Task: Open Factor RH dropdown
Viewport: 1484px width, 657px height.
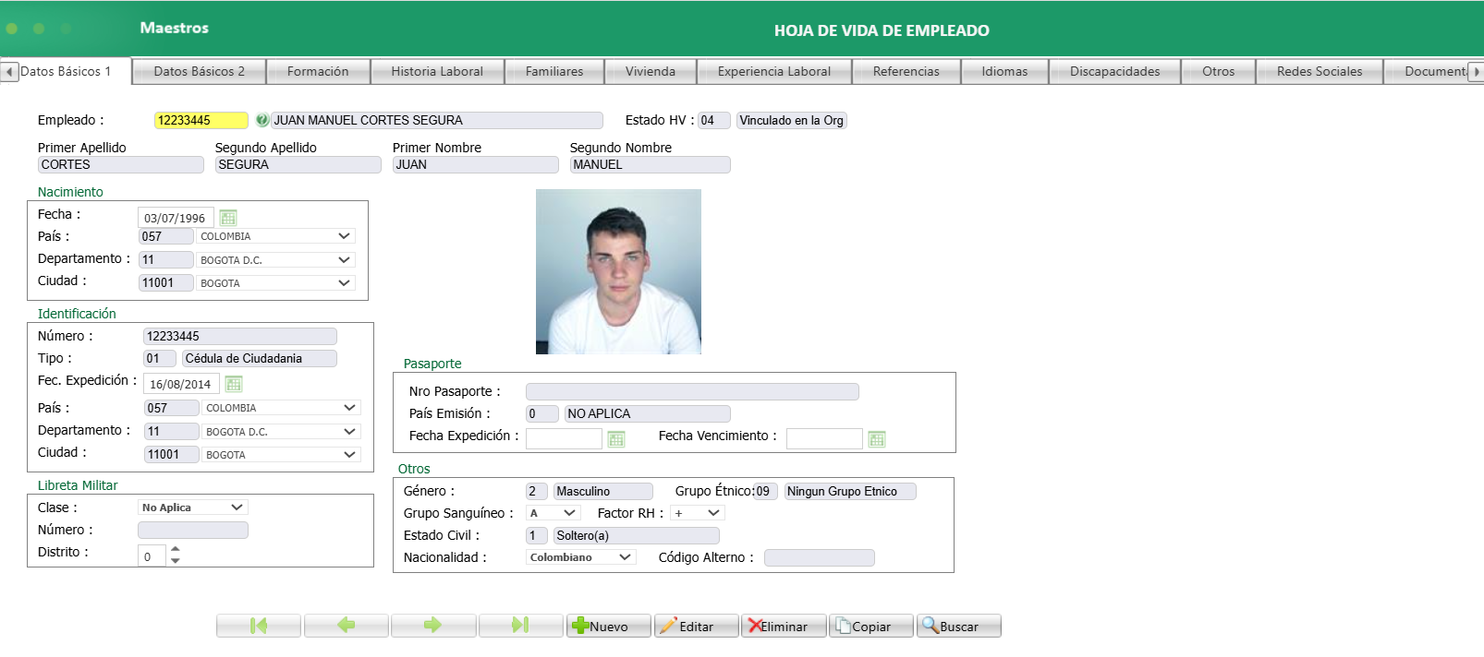Action: tap(713, 513)
